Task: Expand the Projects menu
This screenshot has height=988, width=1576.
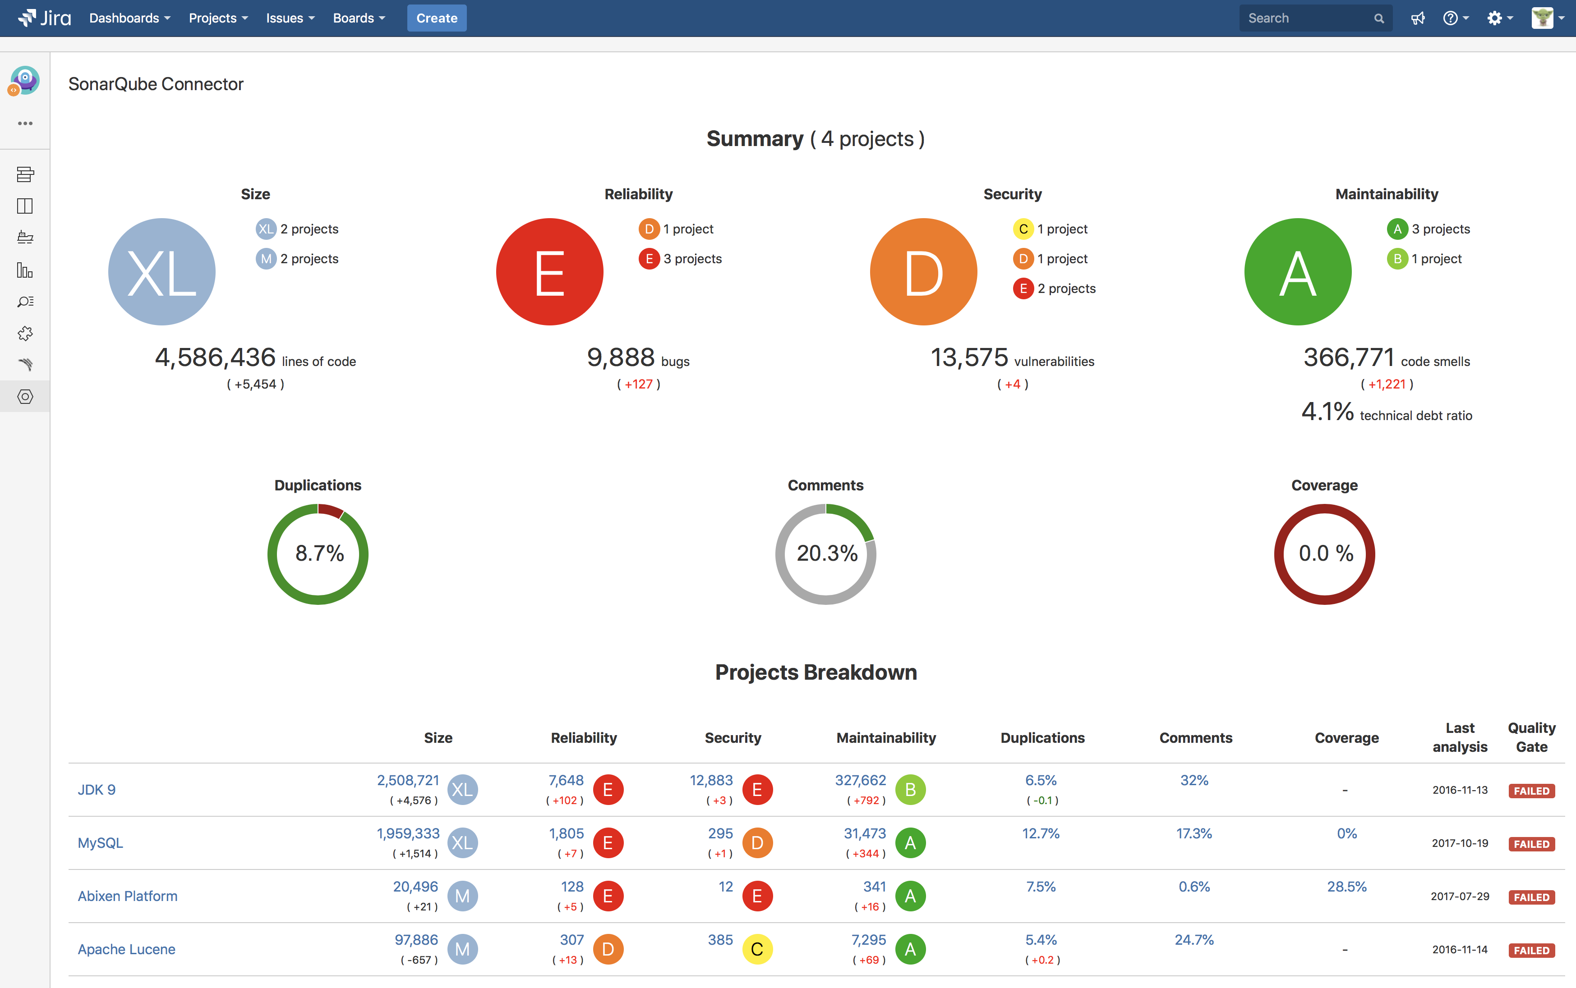Action: [218, 18]
